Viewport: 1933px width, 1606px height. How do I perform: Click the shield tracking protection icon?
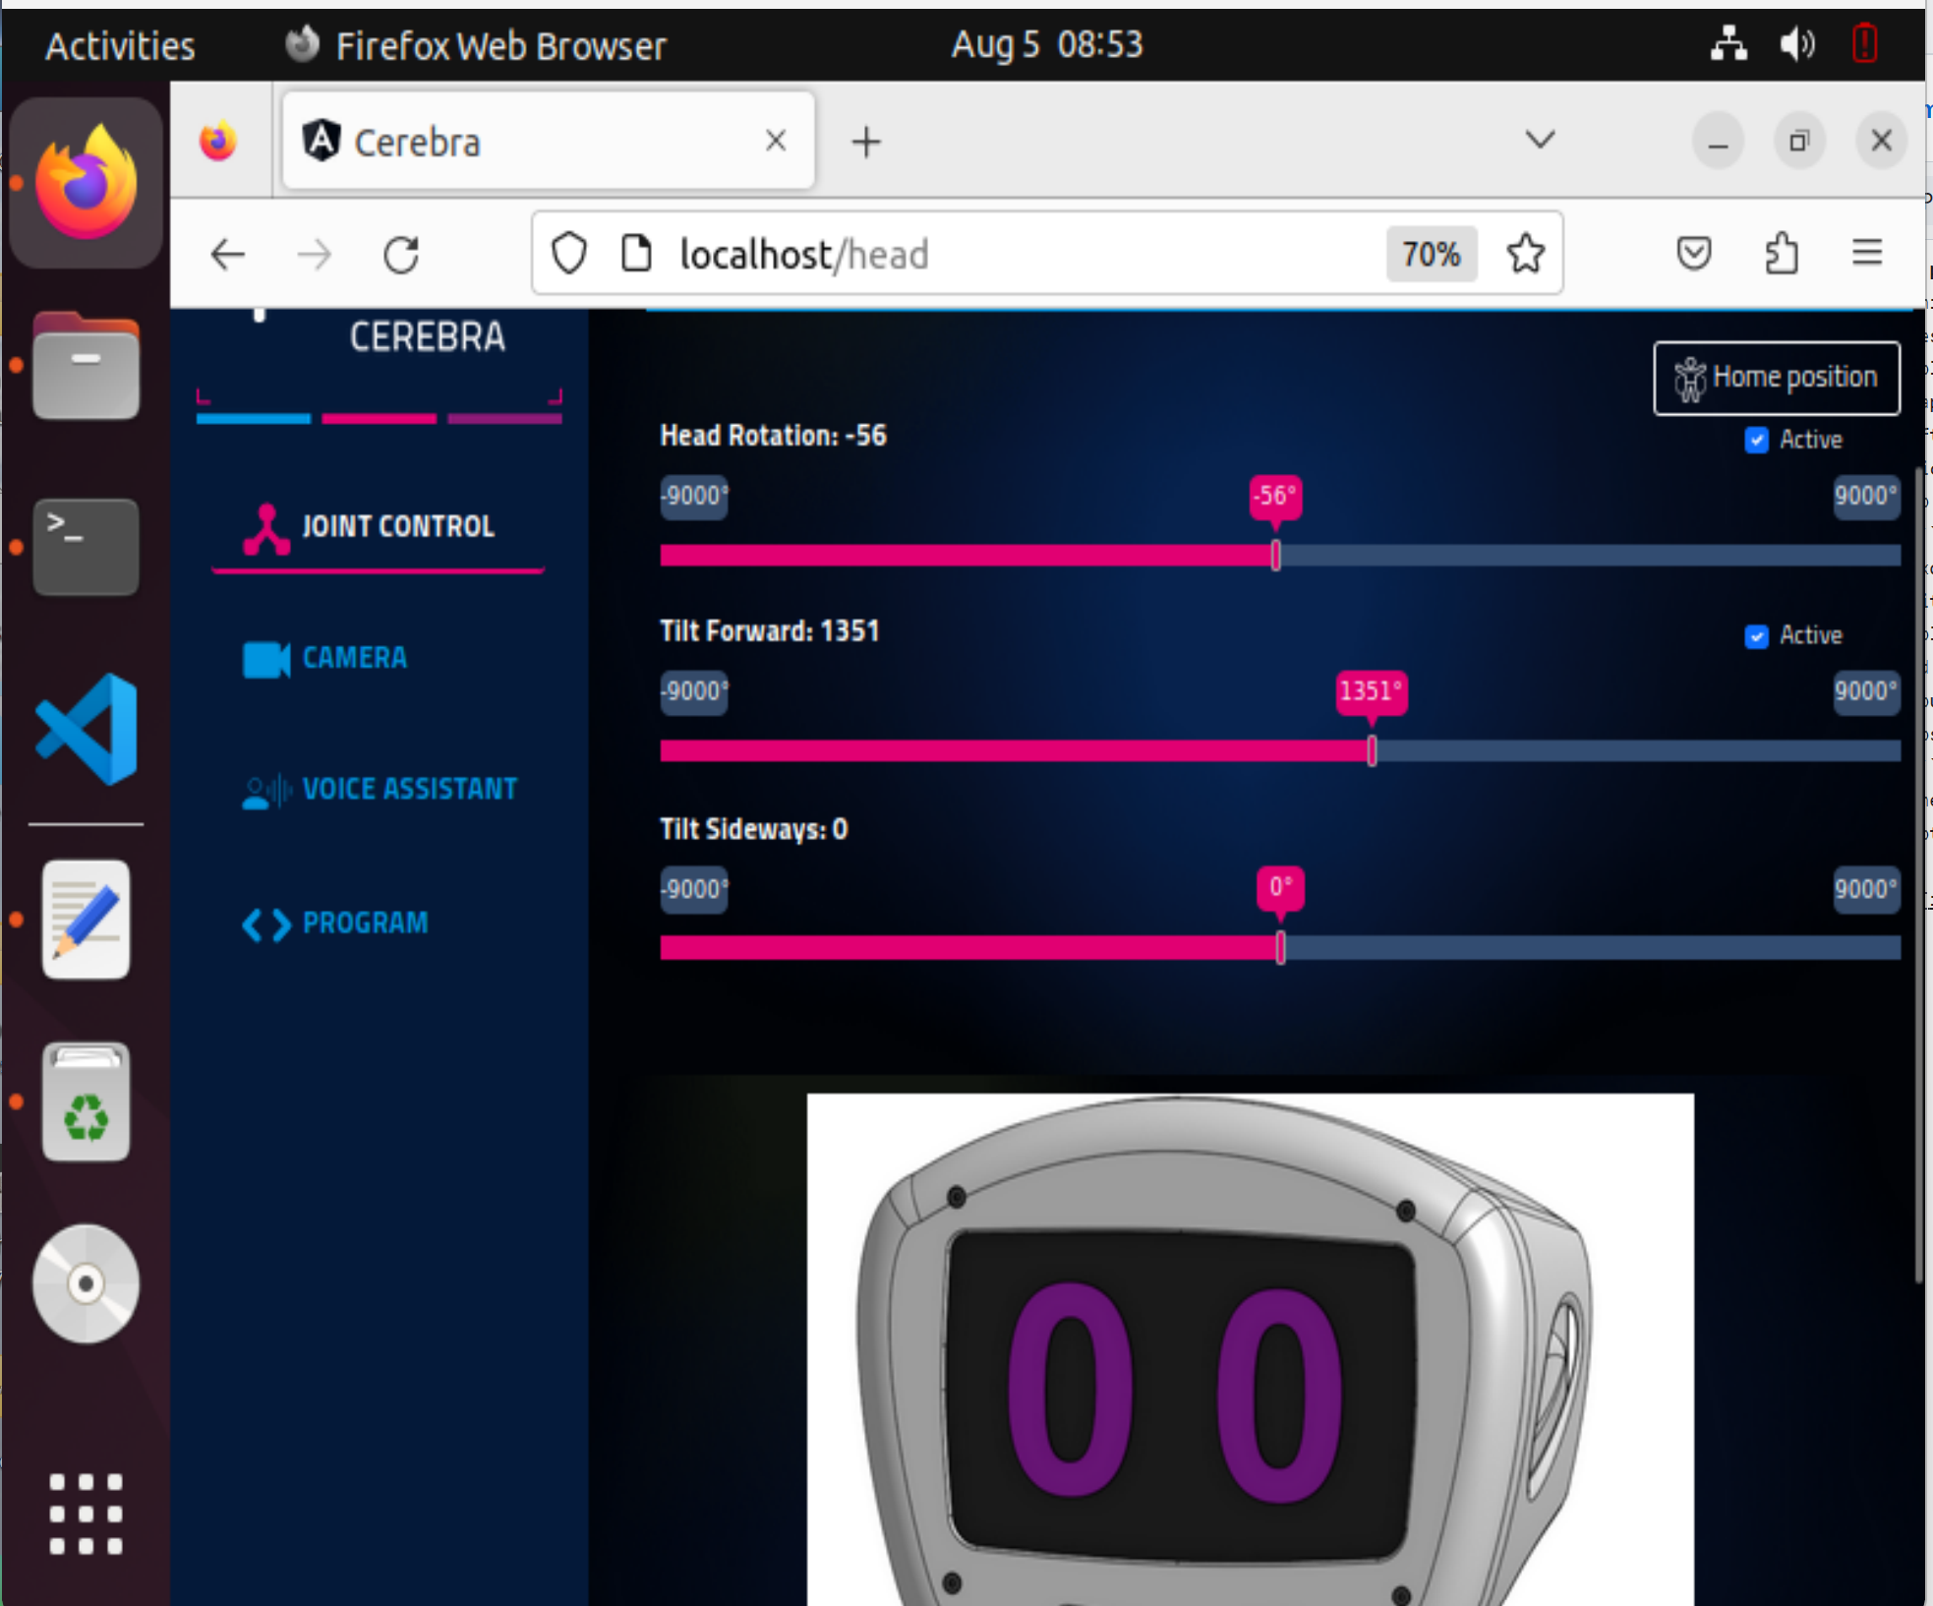pos(568,254)
